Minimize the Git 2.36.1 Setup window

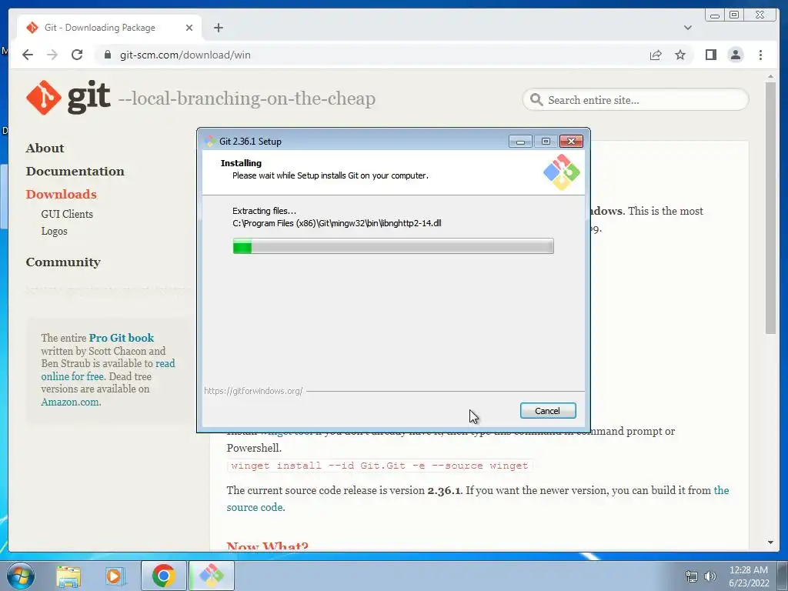click(520, 142)
